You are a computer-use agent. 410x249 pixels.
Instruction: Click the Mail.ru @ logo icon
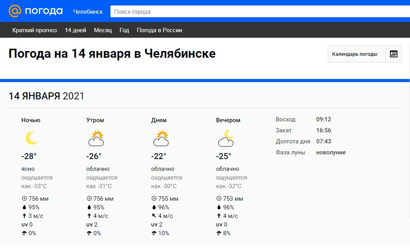15,11
